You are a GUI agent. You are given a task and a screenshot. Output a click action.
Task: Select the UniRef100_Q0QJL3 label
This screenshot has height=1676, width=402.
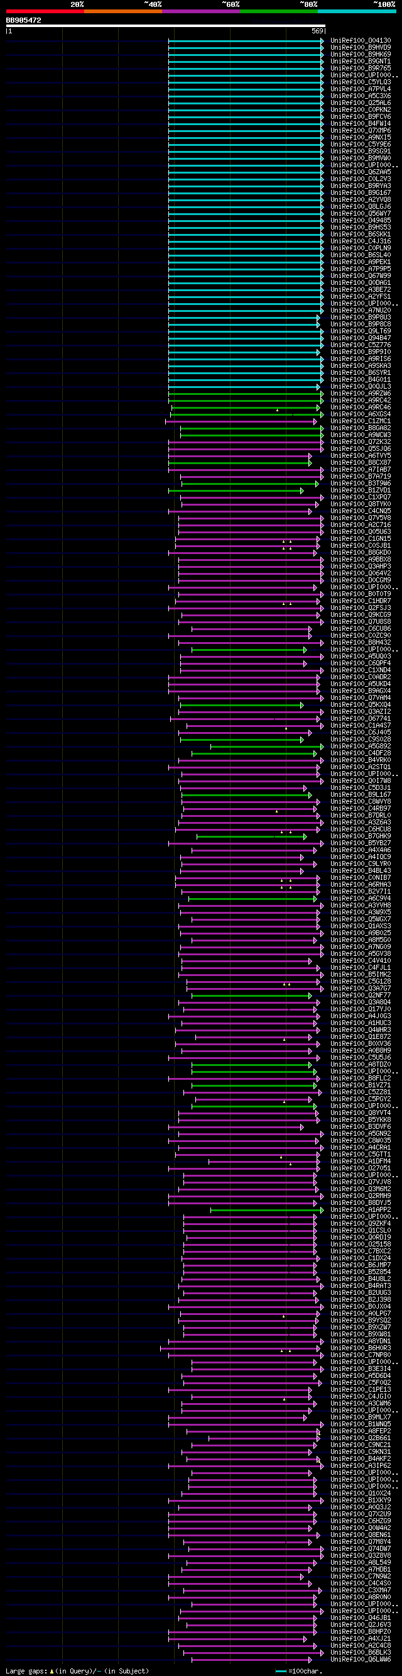tap(361, 387)
